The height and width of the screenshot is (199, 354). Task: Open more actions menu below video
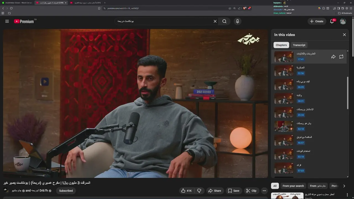(264, 191)
